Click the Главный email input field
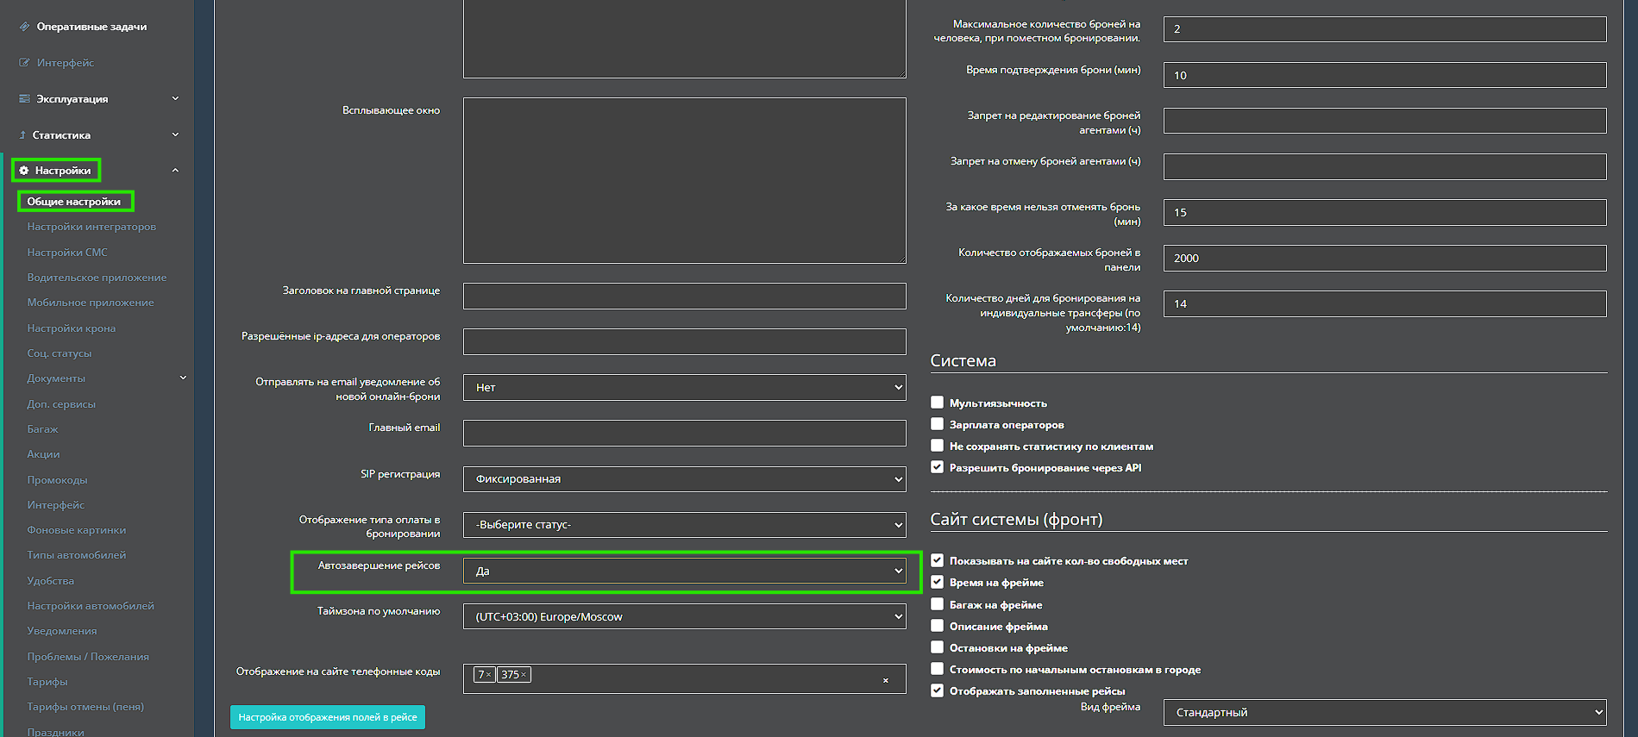 [x=684, y=433]
